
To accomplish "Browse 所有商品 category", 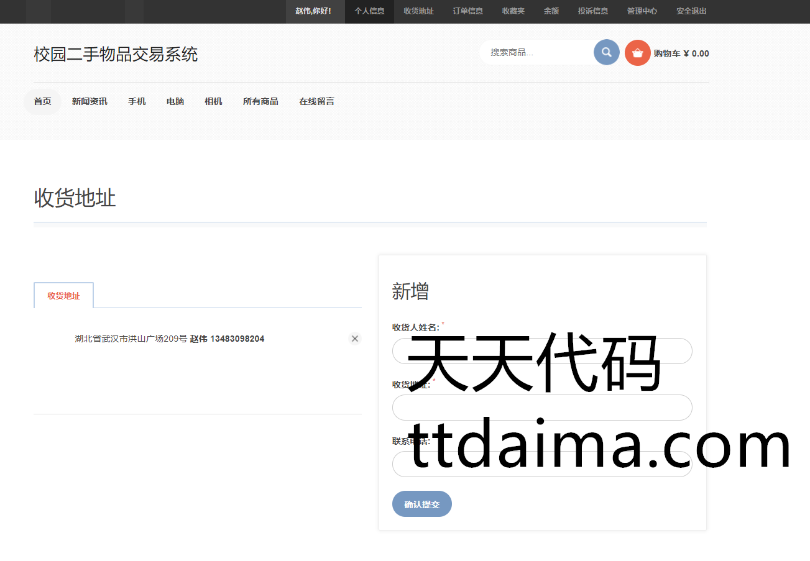I will tap(260, 101).
